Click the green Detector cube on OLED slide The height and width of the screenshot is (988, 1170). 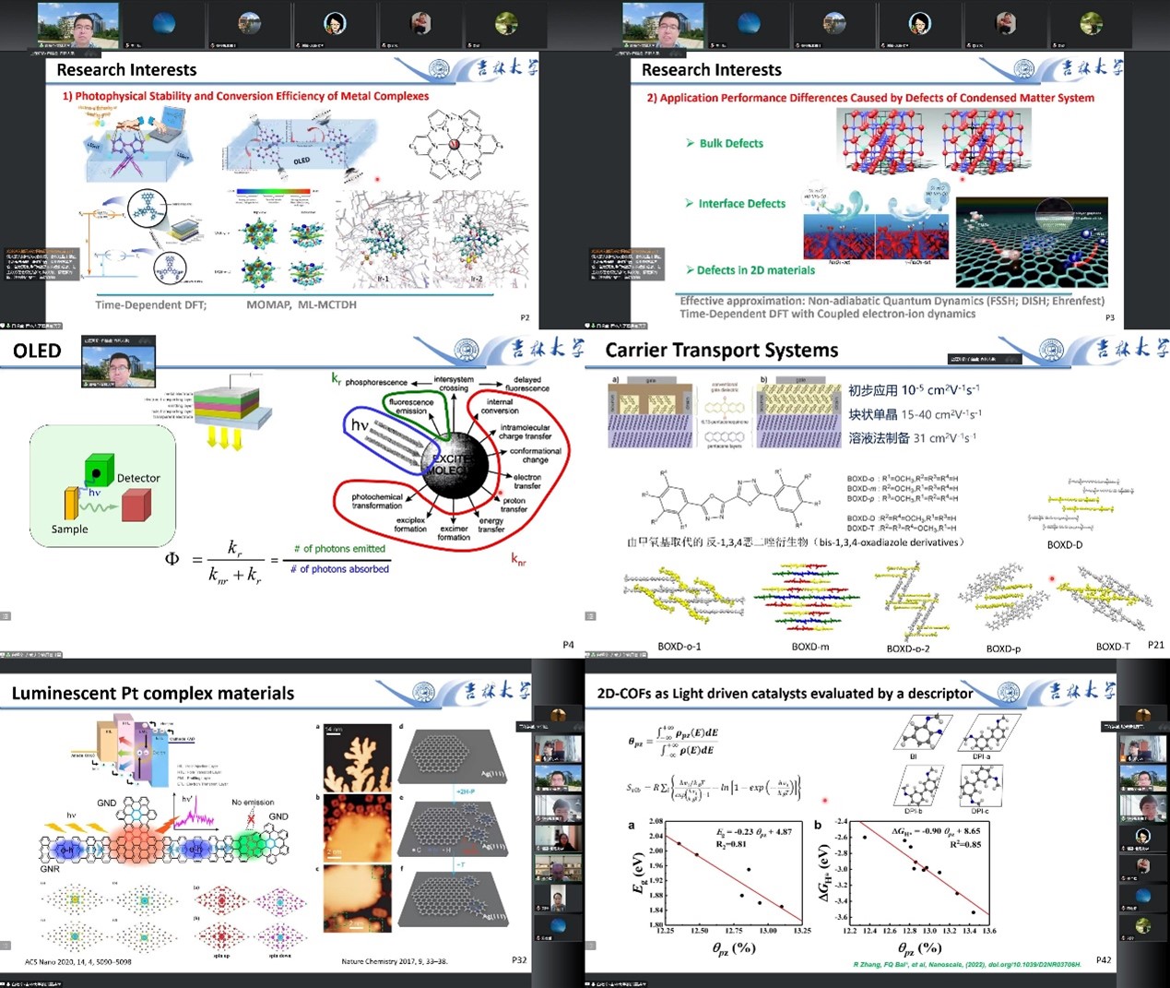(x=99, y=471)
